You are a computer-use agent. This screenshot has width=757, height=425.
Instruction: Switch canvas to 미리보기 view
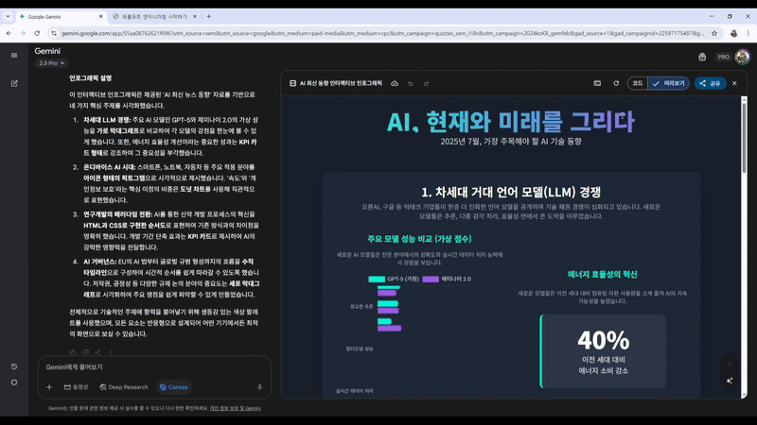(x=669, y=83)
